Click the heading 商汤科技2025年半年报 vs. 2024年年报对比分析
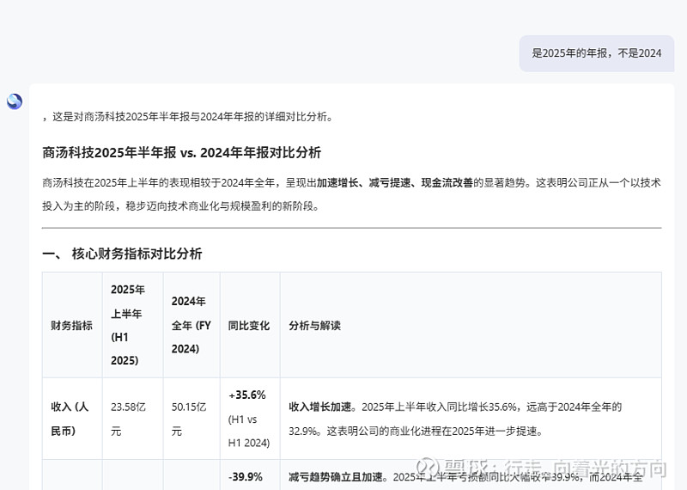687x490 pixels. point(181,152)
